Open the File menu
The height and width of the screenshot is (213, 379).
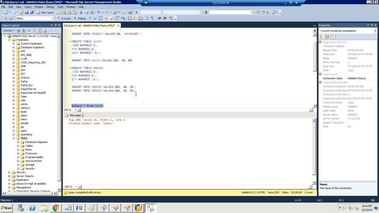pyautogui.click(x=3, y=7)
